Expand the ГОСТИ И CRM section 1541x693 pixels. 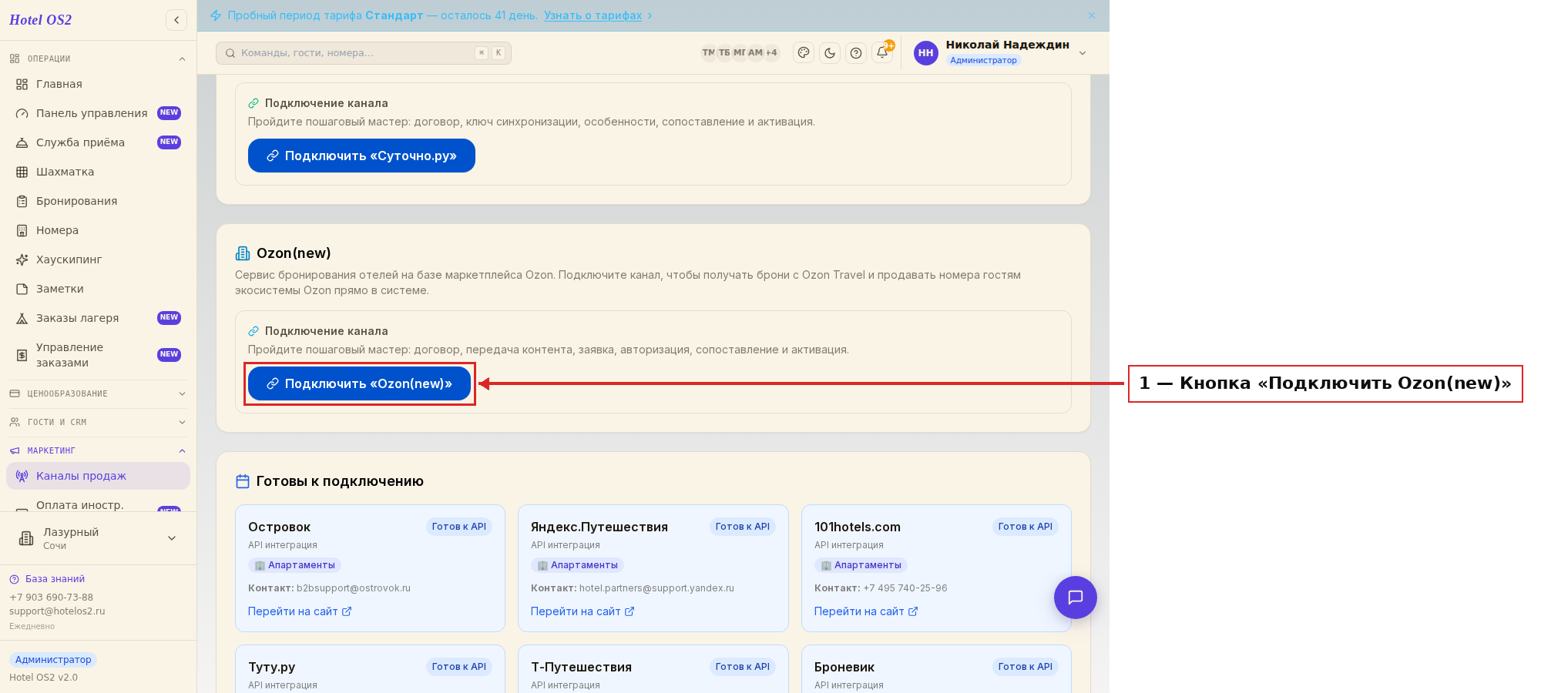click(98, 422)
